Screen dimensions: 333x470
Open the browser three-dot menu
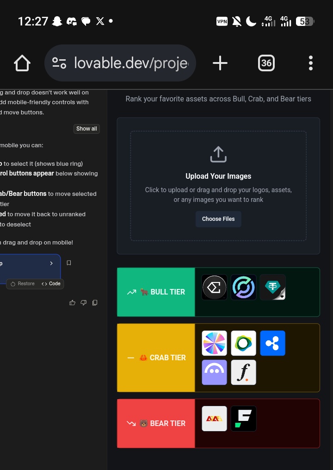(310, 63)
